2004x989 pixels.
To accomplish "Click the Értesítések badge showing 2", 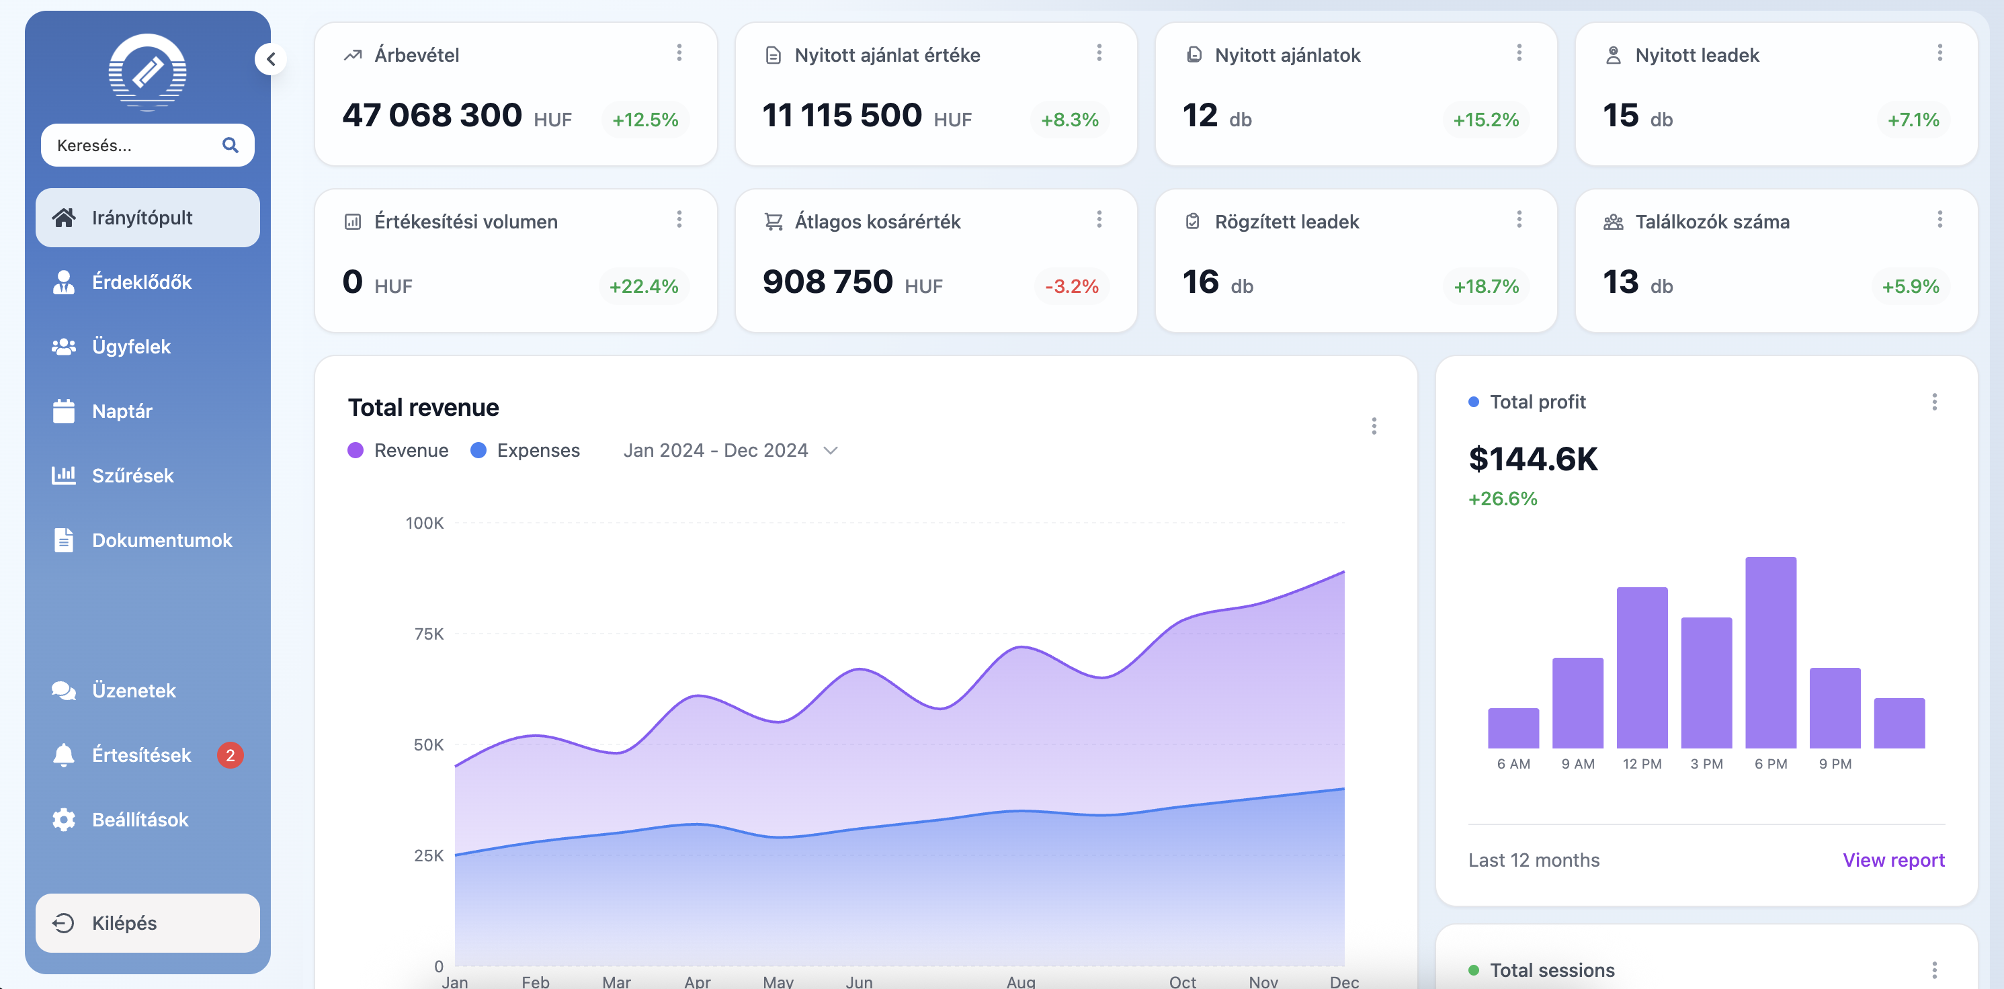I will [x=231, y=755].
